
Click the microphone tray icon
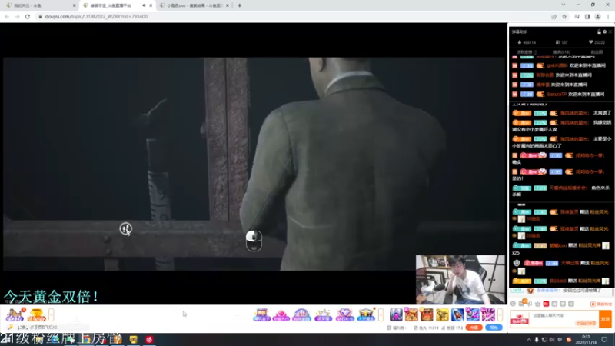(x=537, y=340)
